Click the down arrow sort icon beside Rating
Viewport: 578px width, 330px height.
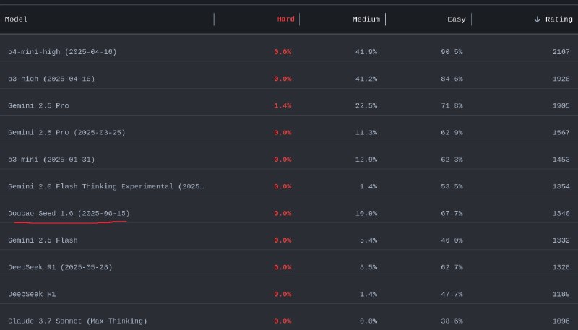tap(537, 19)
